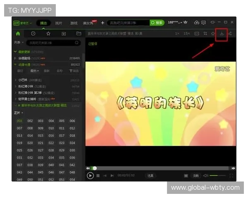248x198 pixels.
Task: Click the download icon in the video toolbar
Action: pos(222,33)
